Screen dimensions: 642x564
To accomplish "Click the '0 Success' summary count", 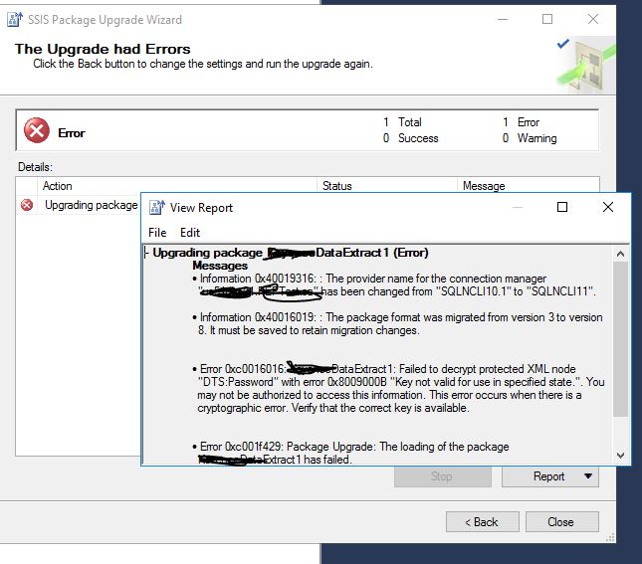I will [411, 138].
